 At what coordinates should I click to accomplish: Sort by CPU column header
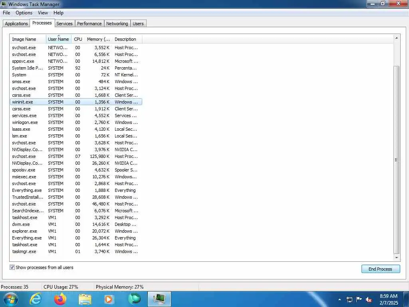click(x=78, y=39)
